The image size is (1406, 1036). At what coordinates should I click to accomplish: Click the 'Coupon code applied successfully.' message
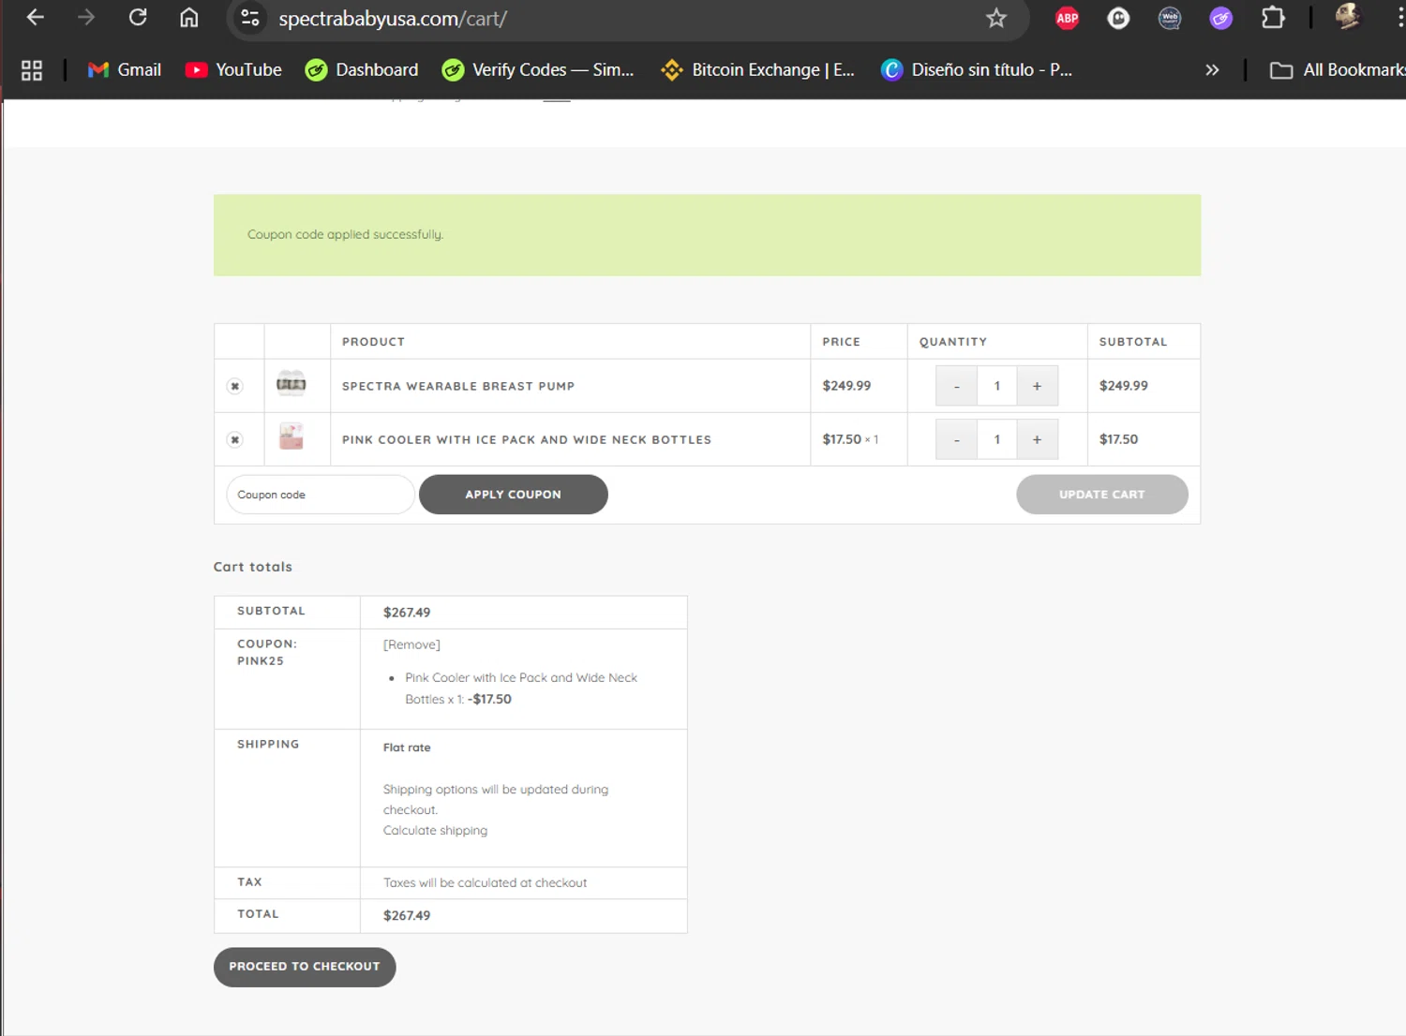point(345,234)
